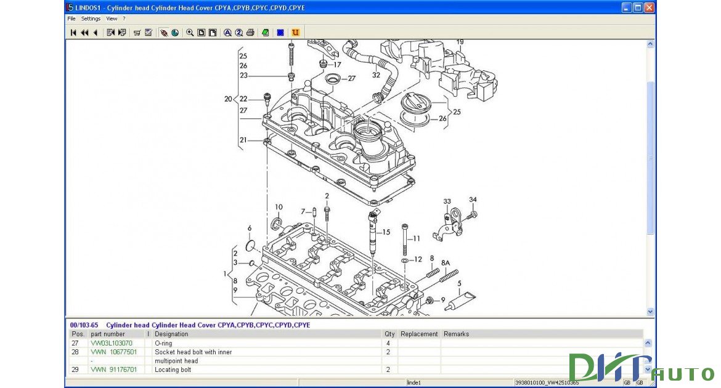Viewport: 721px width, 388px height.
Task: Click the back navigation arrow
Action: coord(96,33)
